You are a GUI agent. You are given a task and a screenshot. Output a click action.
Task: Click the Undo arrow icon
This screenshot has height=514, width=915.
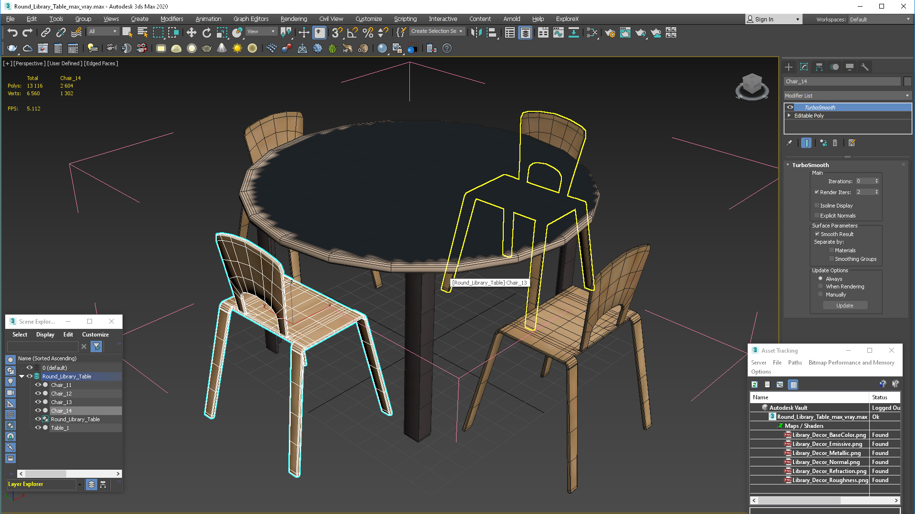click(x=12, y=32)
